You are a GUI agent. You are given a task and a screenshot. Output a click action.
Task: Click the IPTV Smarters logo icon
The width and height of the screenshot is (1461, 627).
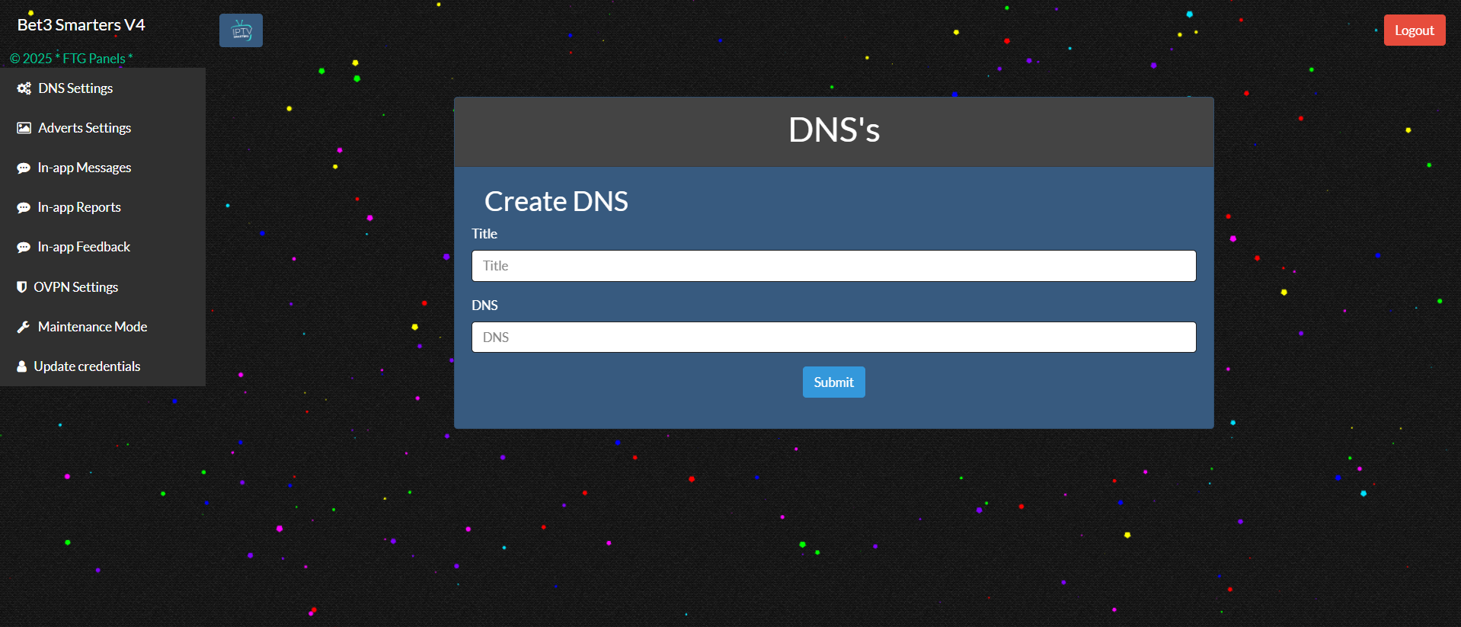tap(241, 30)
